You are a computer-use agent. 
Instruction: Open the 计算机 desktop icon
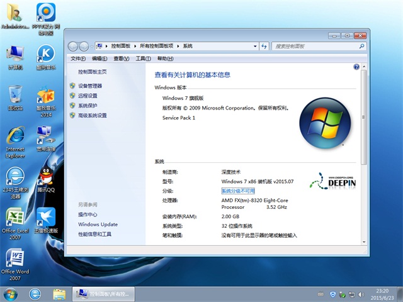(15, 57)
